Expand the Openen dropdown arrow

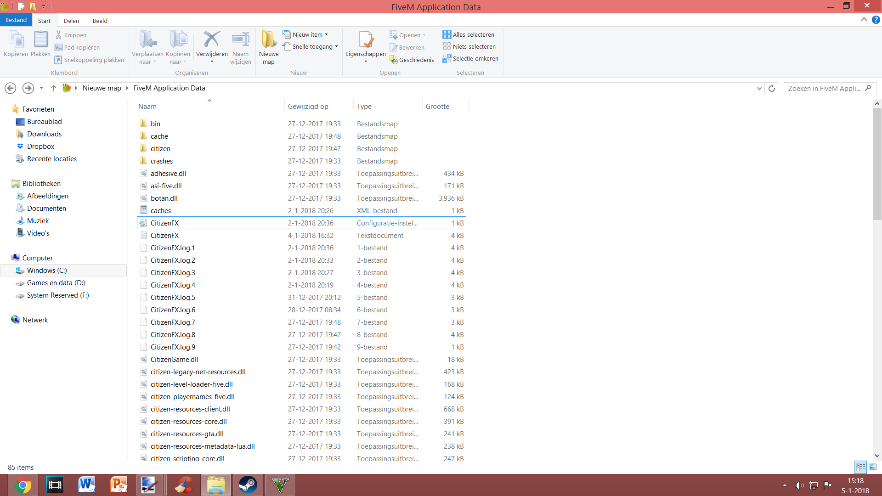tap(424, 35)
